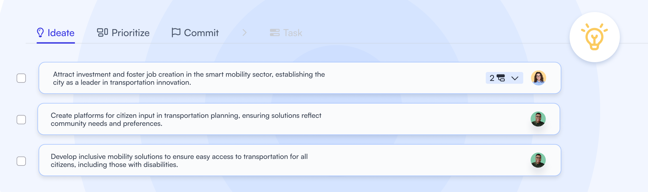Click the Prioritize grid icon
Screen dimensions: 648x192
[102, 33]
